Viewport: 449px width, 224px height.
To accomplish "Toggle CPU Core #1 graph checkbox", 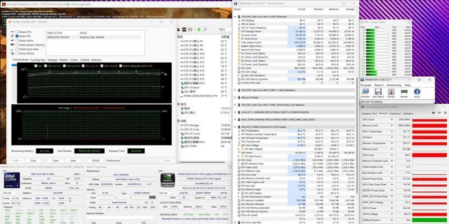I will (x=46, y=66).
